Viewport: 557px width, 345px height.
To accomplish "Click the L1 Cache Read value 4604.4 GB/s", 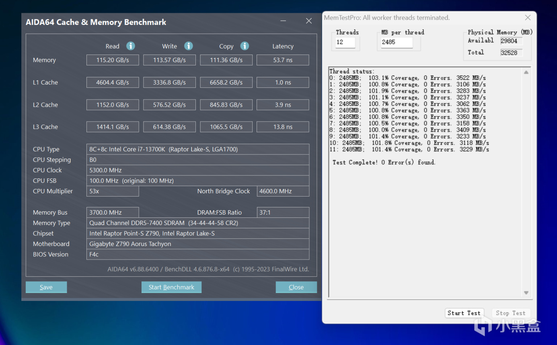I will coord(113,83).
